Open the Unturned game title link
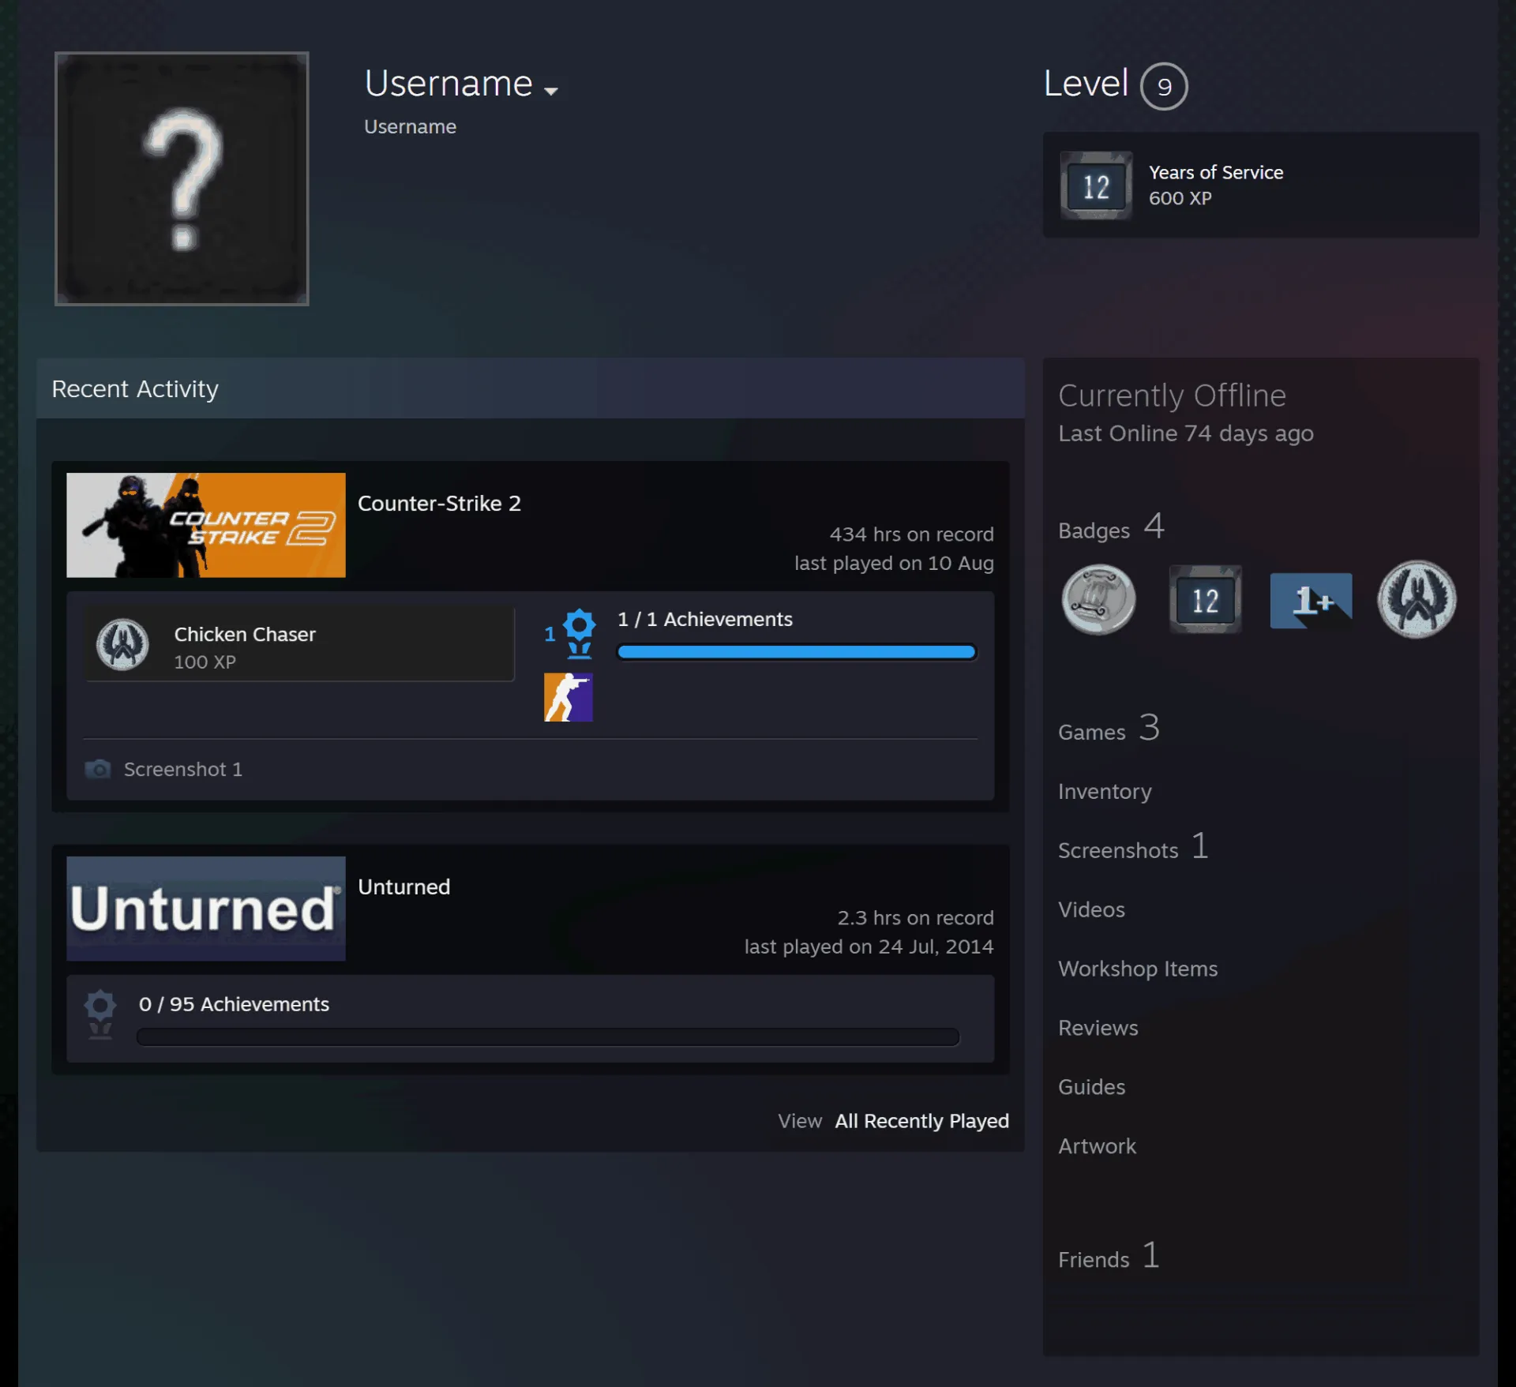 coord(403,887)
